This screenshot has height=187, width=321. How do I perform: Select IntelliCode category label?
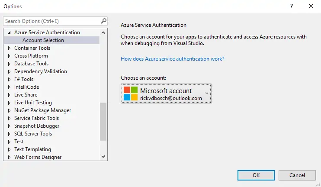[27, 87]
